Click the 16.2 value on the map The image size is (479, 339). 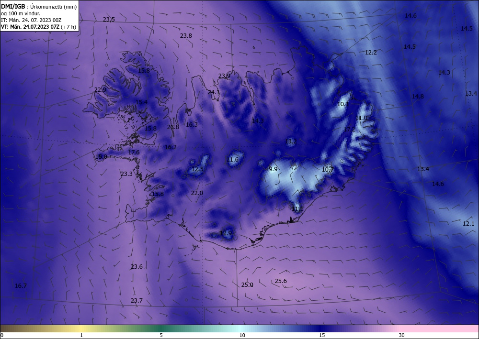171,147
